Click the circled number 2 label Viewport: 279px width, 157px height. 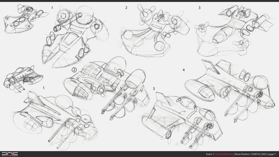74,70
